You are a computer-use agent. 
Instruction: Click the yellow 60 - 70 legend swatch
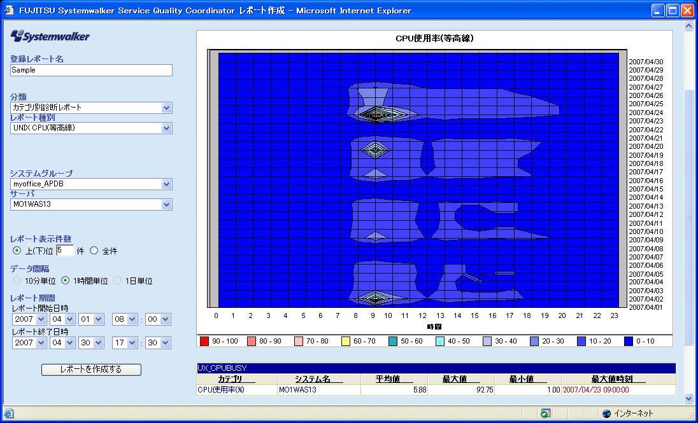coord(346,341)
